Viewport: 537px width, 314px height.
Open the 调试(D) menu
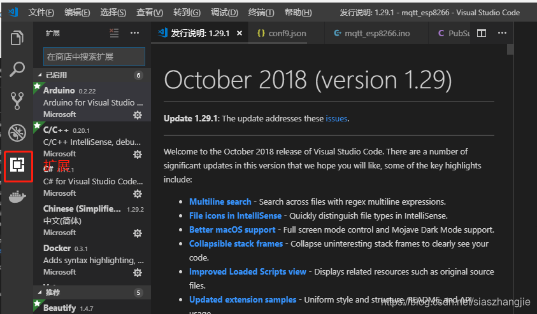(x=224, y=13)
